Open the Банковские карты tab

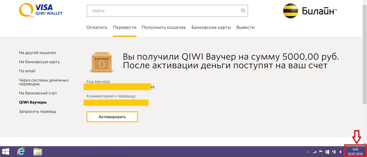point(211,28)
